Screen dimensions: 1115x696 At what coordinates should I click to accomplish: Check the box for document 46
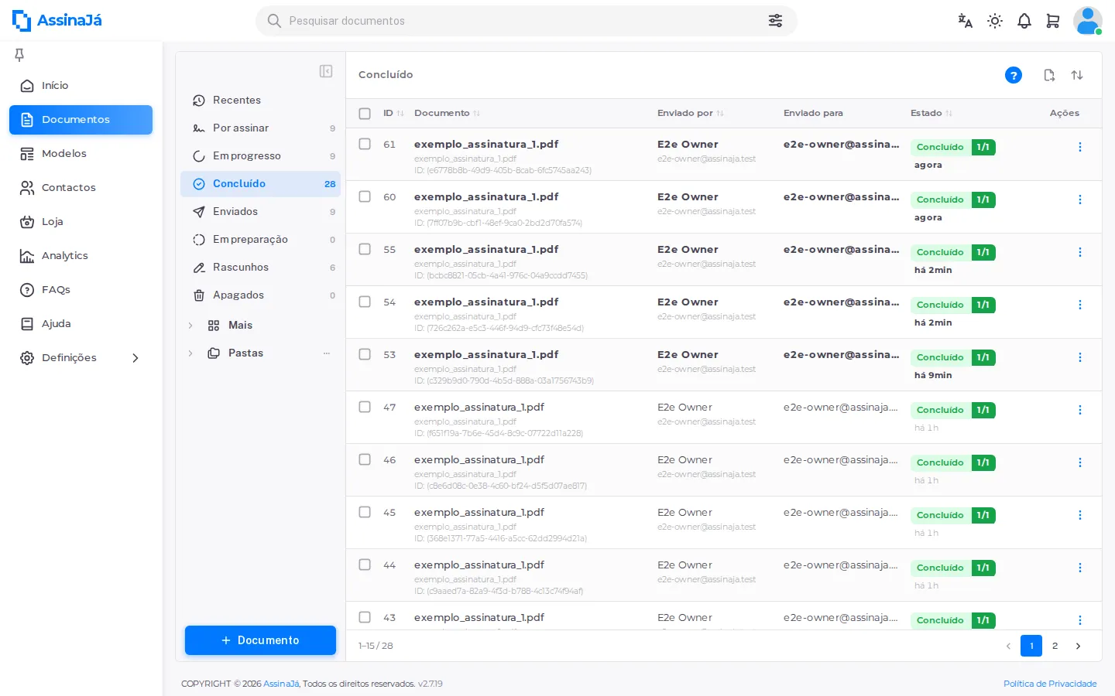(x=365, y=459)
